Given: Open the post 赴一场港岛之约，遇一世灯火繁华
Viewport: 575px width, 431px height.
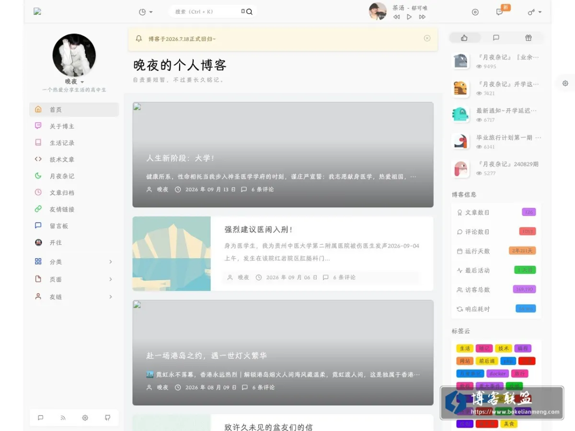Looking at the screenshot, I should [207, 356].
